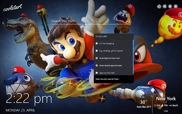This screenshot has width=182, height=114.
Task: Click 'Book dentist appointment' text
Action: click(111, 66)
